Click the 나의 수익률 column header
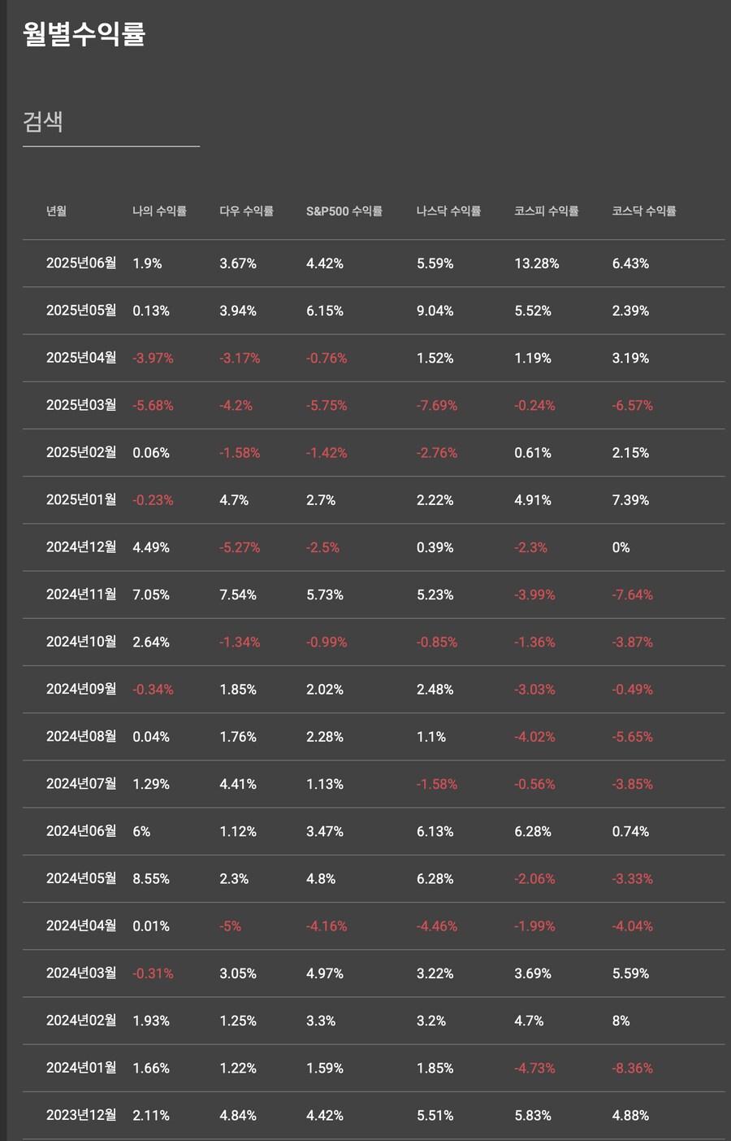The width and height of the screenshot is (731, 1141). (x=159, y=211)
